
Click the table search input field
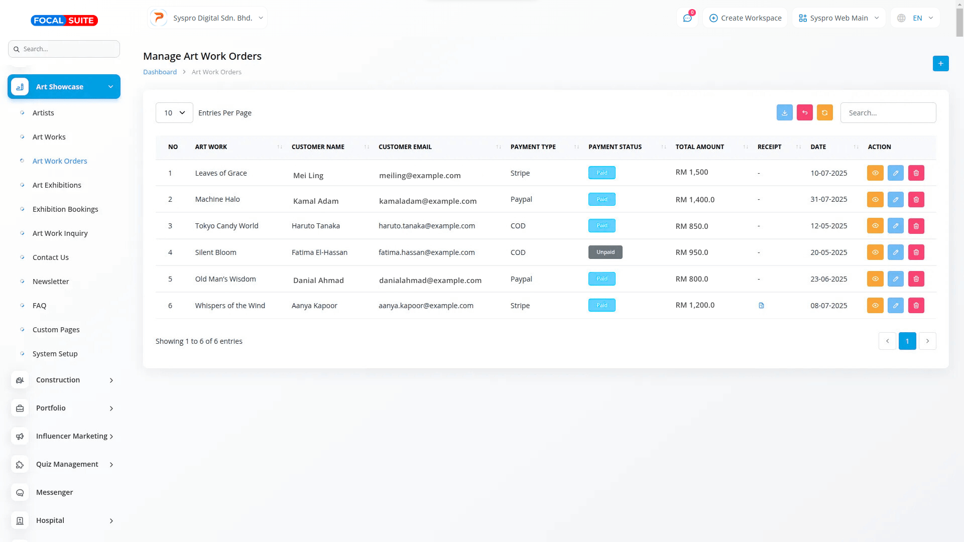click(x=888, y=113)
